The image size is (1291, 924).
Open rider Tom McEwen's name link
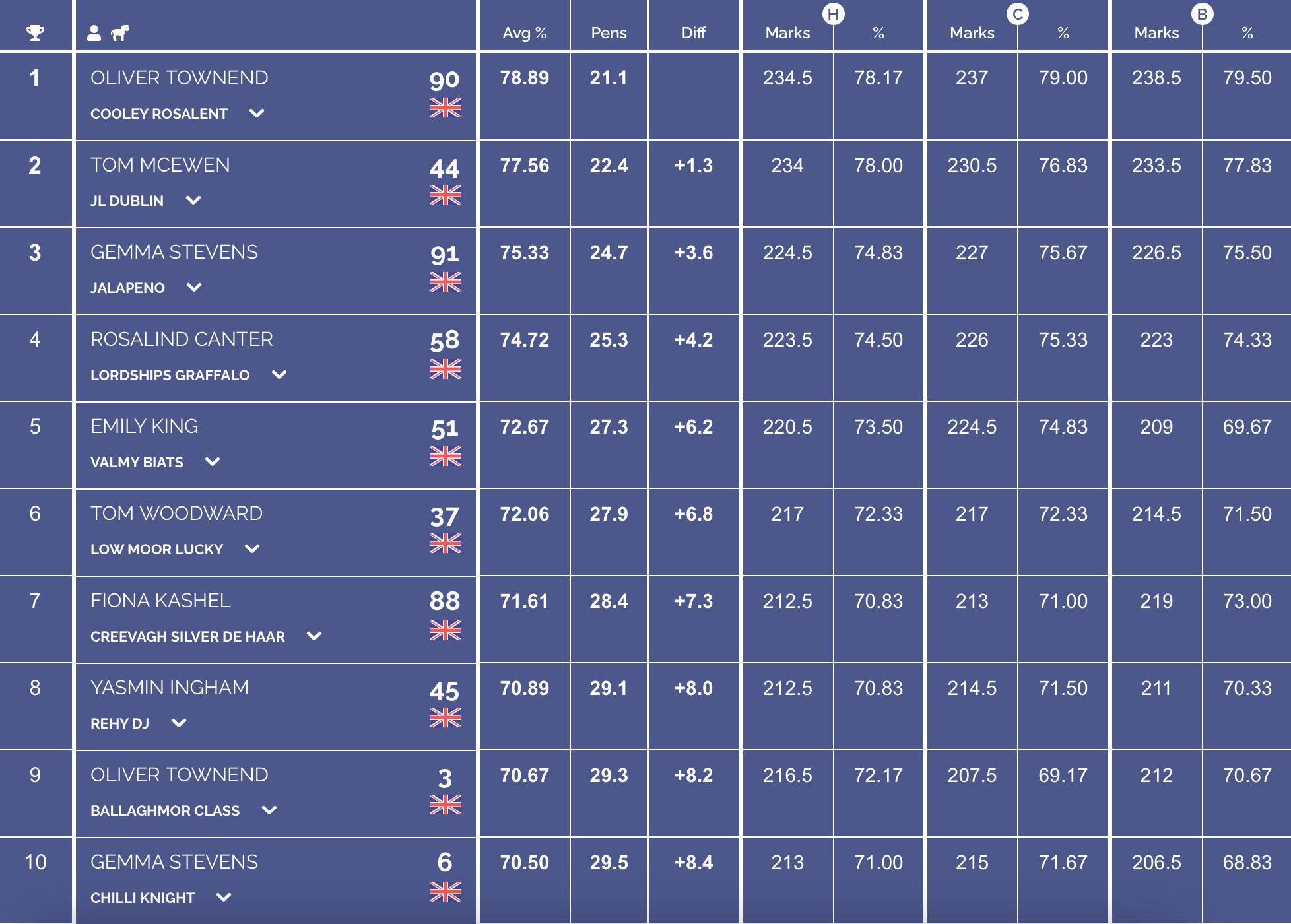pos(160,165)
